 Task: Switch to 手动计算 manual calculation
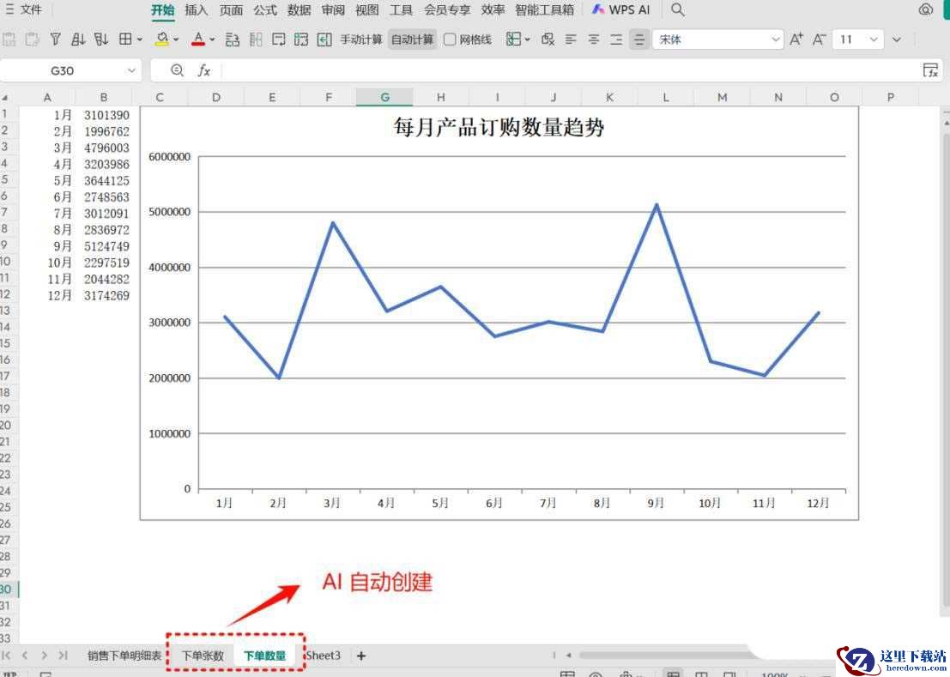[x=361, y=39]
